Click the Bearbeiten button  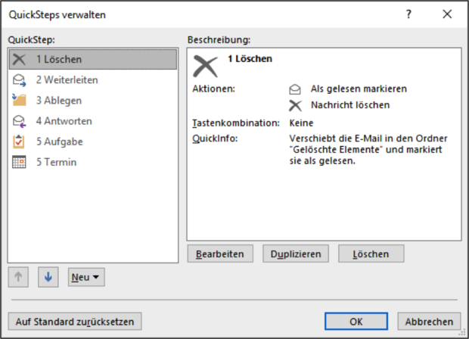click(x=220, y=253)
